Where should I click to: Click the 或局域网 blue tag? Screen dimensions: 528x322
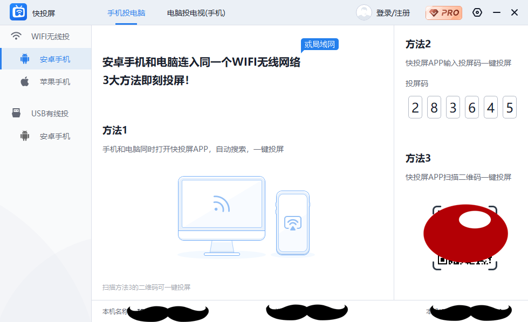320,44
